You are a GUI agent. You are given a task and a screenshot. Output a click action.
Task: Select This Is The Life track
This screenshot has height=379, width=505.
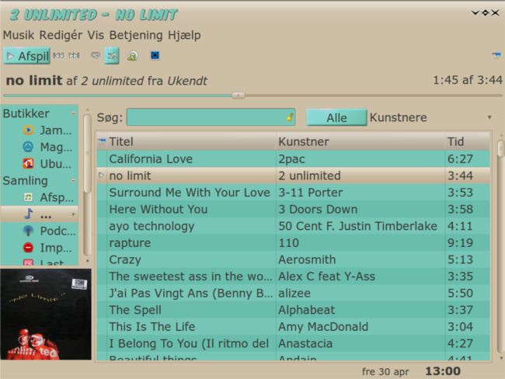293,326
